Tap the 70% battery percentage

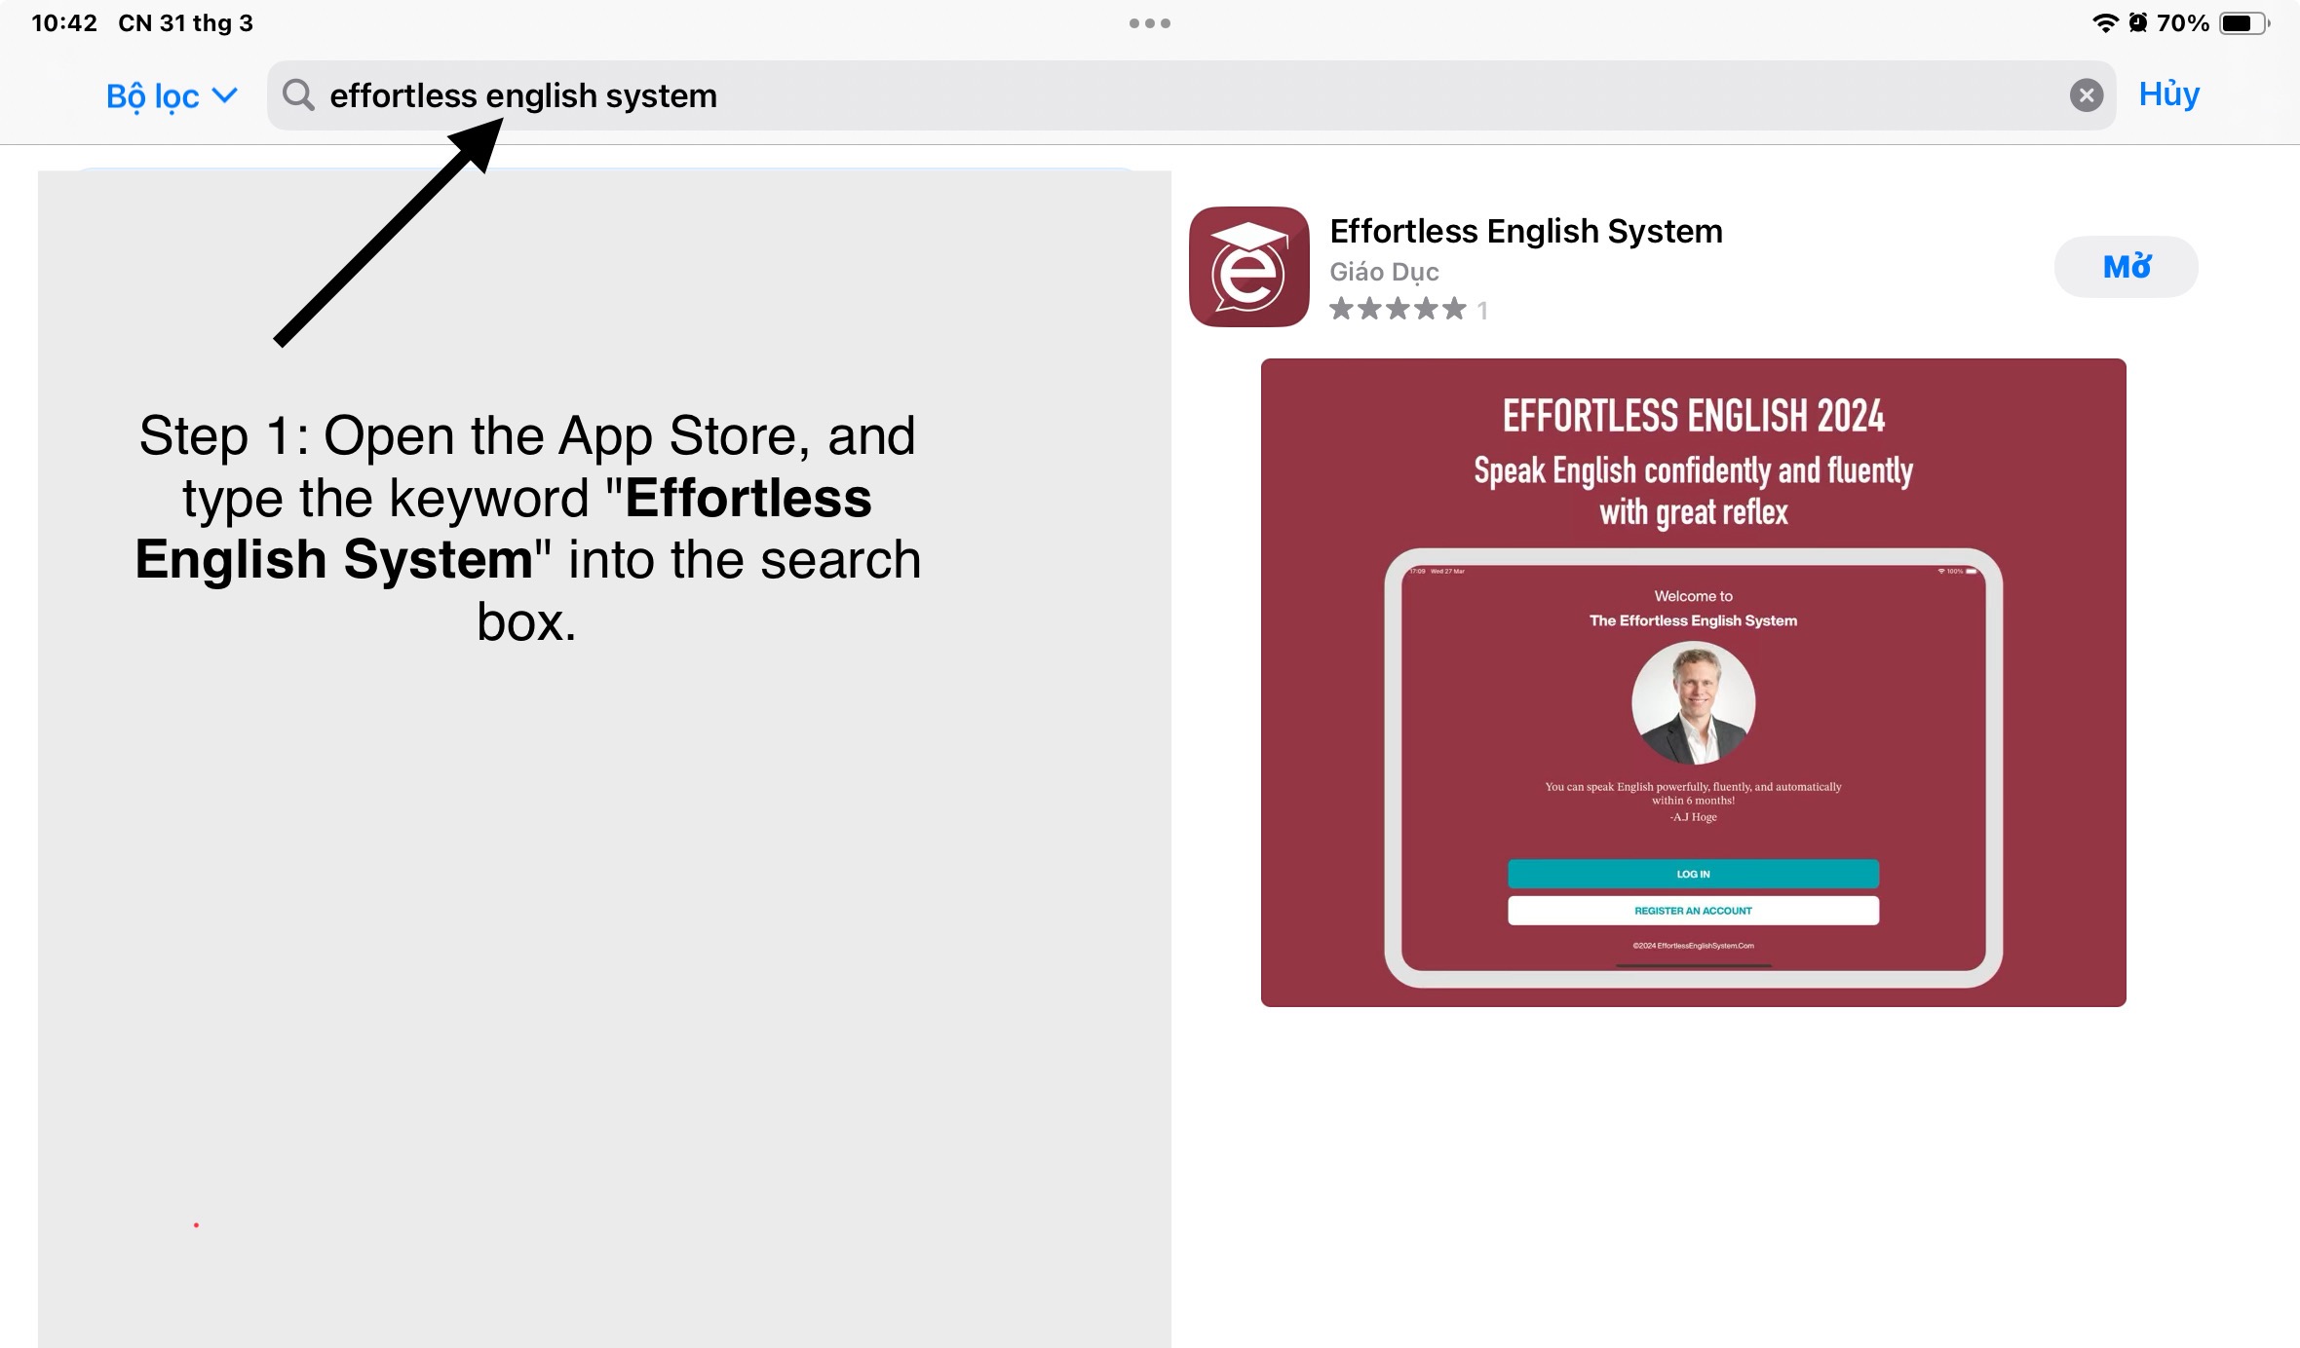click(x=2183, y=23)
